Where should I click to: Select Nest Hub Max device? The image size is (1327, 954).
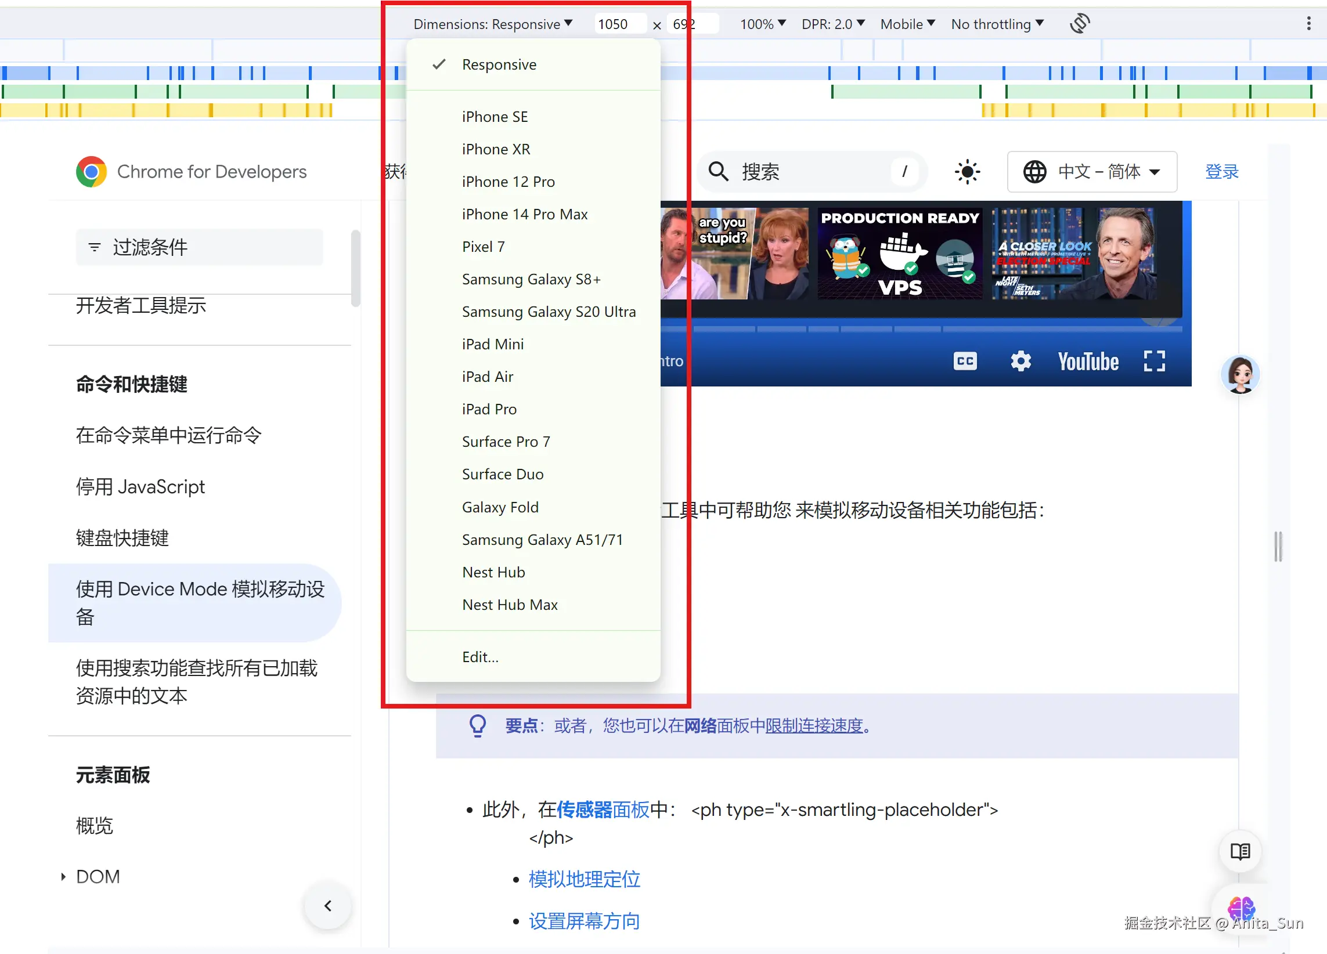[533, 604]
